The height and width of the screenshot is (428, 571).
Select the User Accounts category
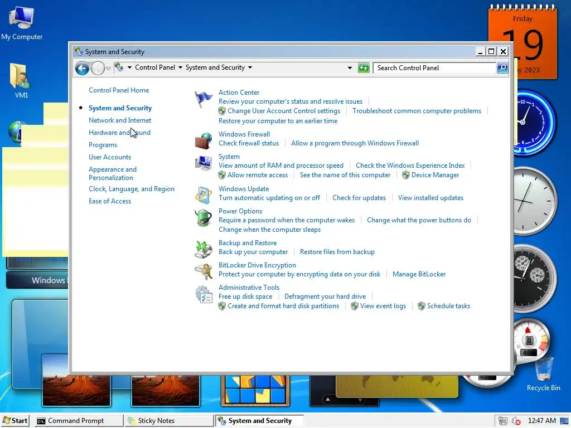pos(110,157)
